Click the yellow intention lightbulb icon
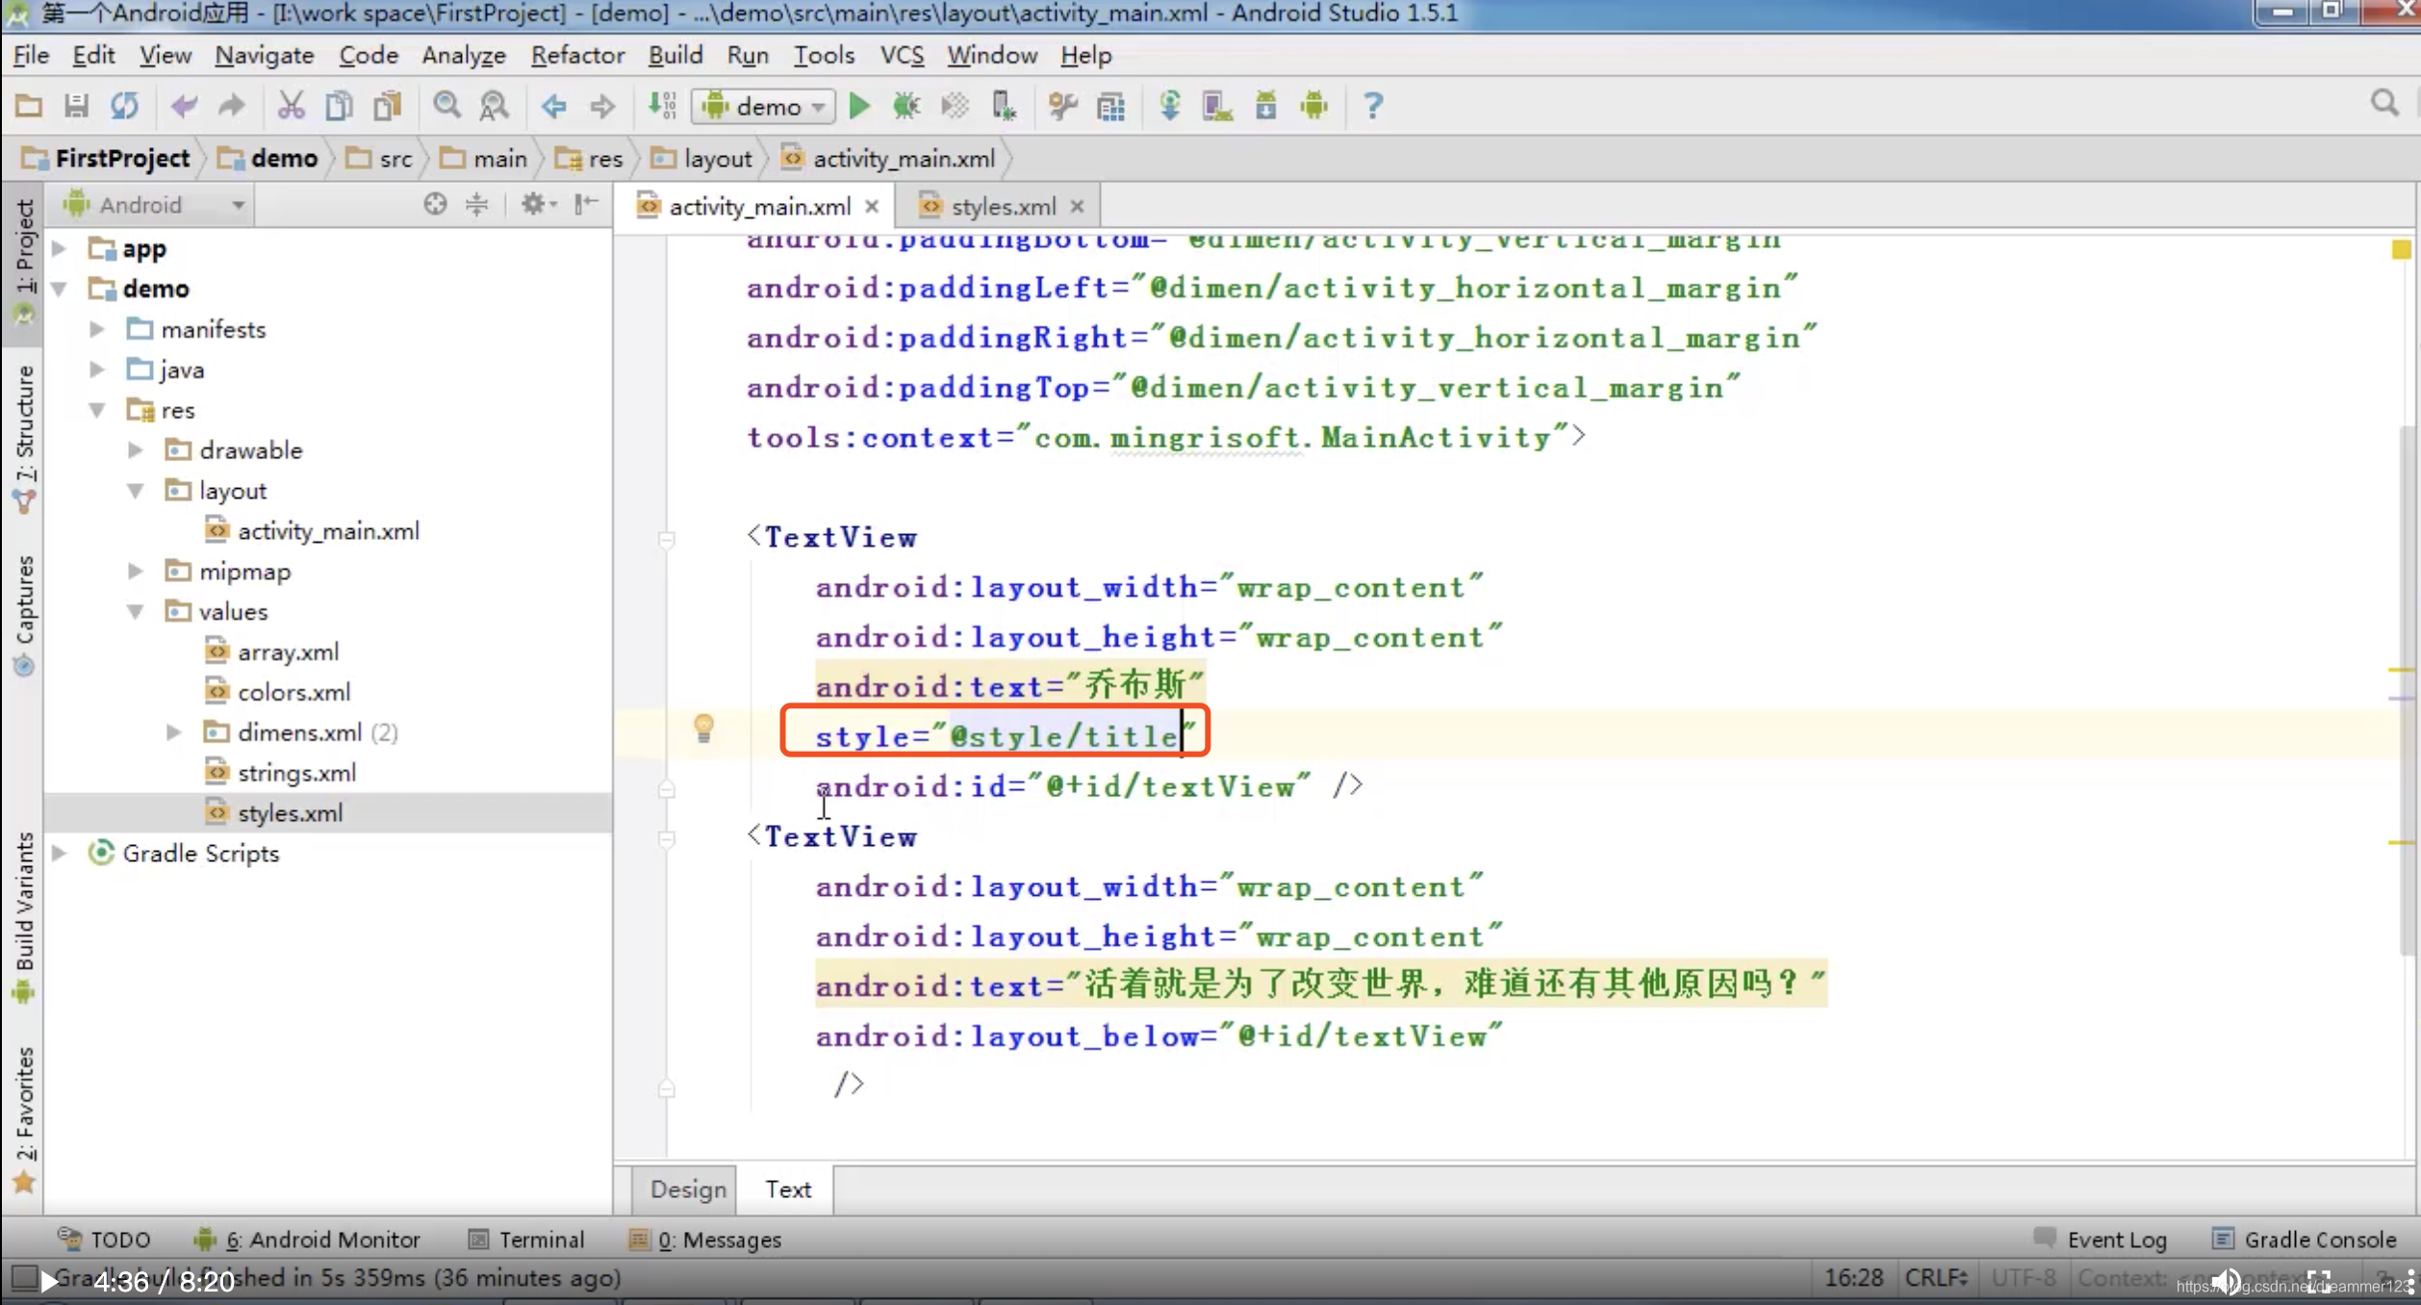The image size is (2421, 1305). 703,728
